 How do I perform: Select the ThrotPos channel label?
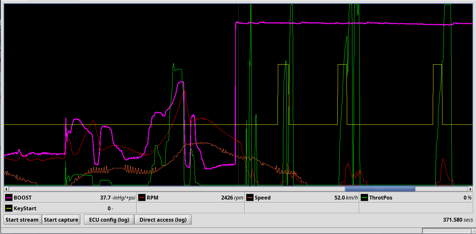(381, 198)
